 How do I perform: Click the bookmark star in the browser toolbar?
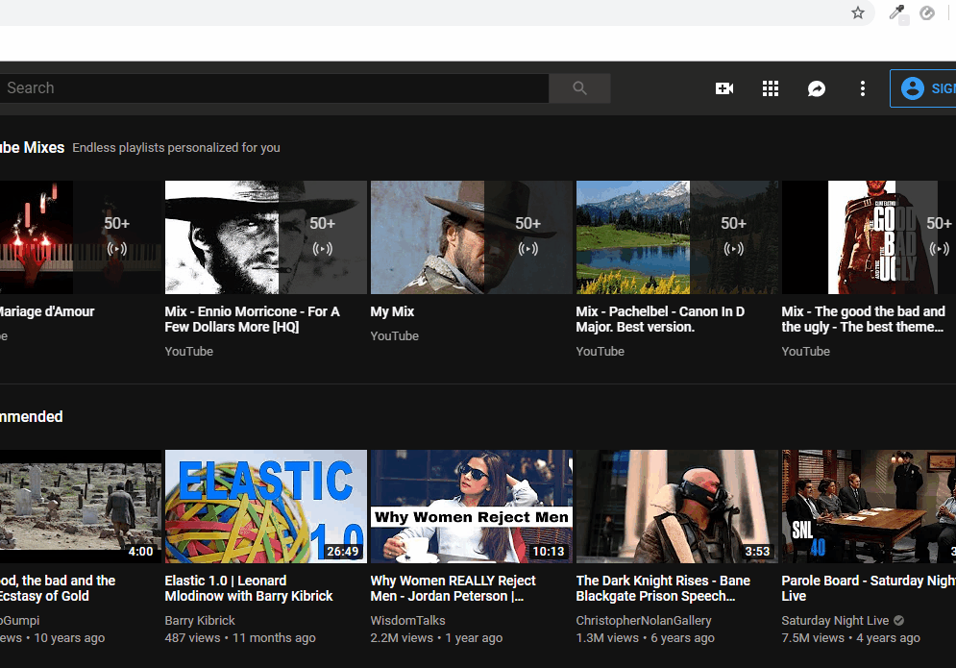857,13
